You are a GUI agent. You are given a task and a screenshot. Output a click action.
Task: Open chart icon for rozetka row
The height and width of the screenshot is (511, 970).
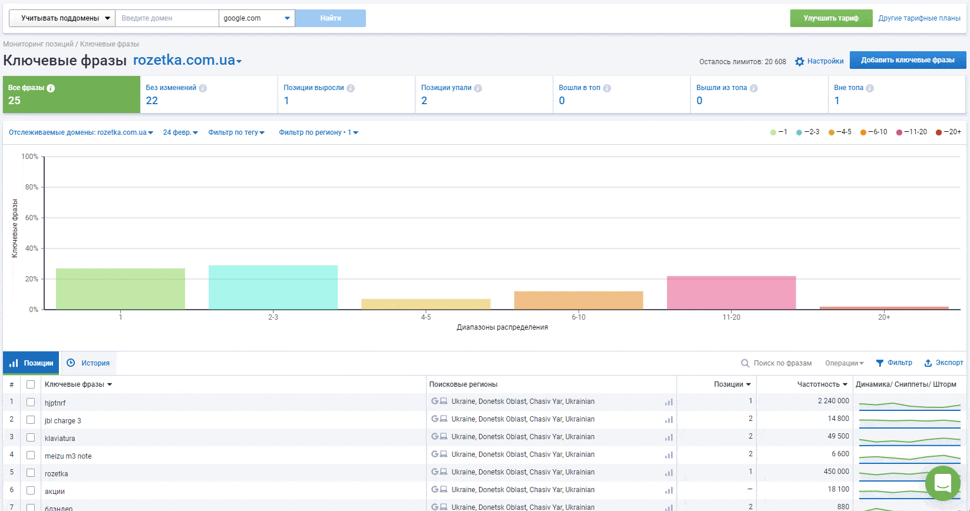tap(669, 473)
